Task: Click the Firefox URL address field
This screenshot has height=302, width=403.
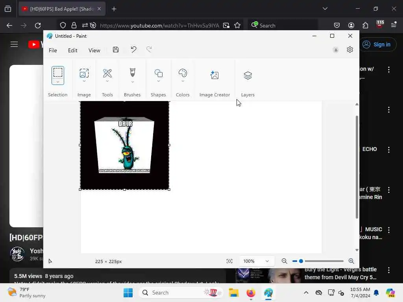Action: point(159,26)
